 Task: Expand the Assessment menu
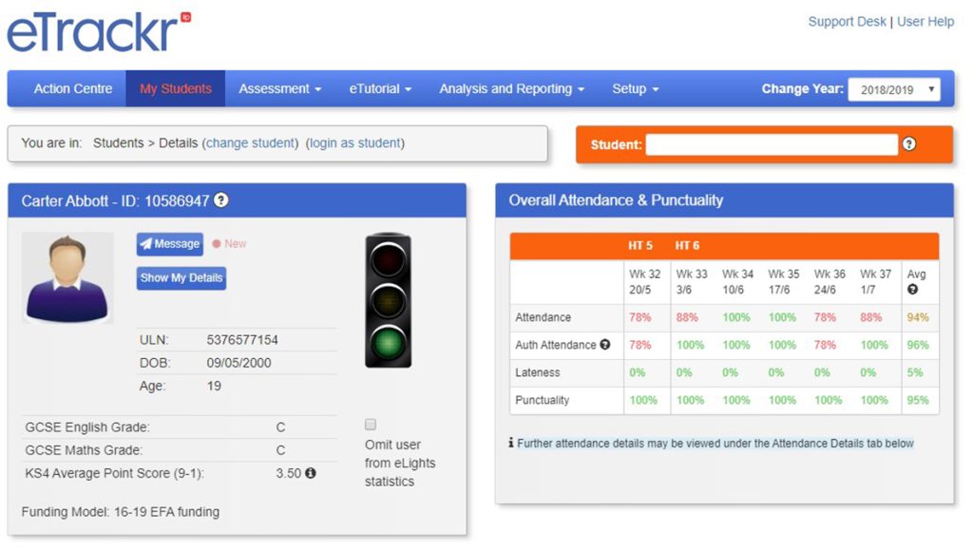[279, 89]
